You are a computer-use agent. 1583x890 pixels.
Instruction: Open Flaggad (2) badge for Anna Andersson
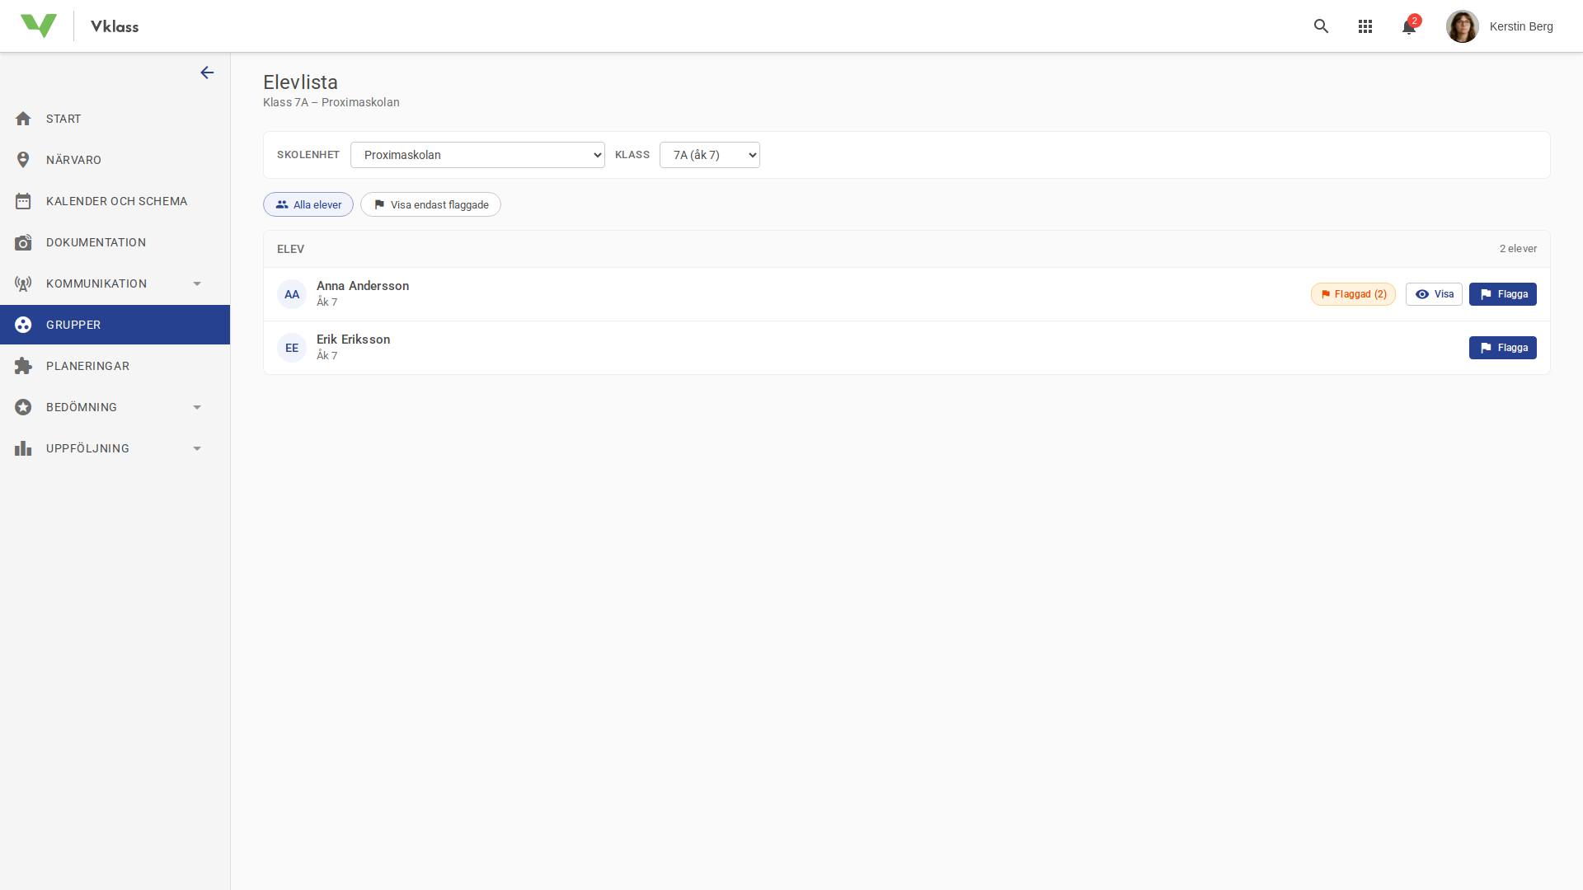[x=1353, y=294]
